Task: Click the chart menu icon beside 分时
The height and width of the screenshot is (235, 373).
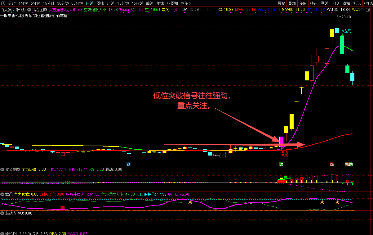Action: tap(3, 3)
